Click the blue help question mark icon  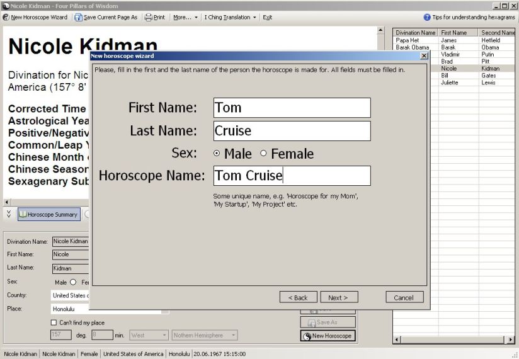[427, 17]
